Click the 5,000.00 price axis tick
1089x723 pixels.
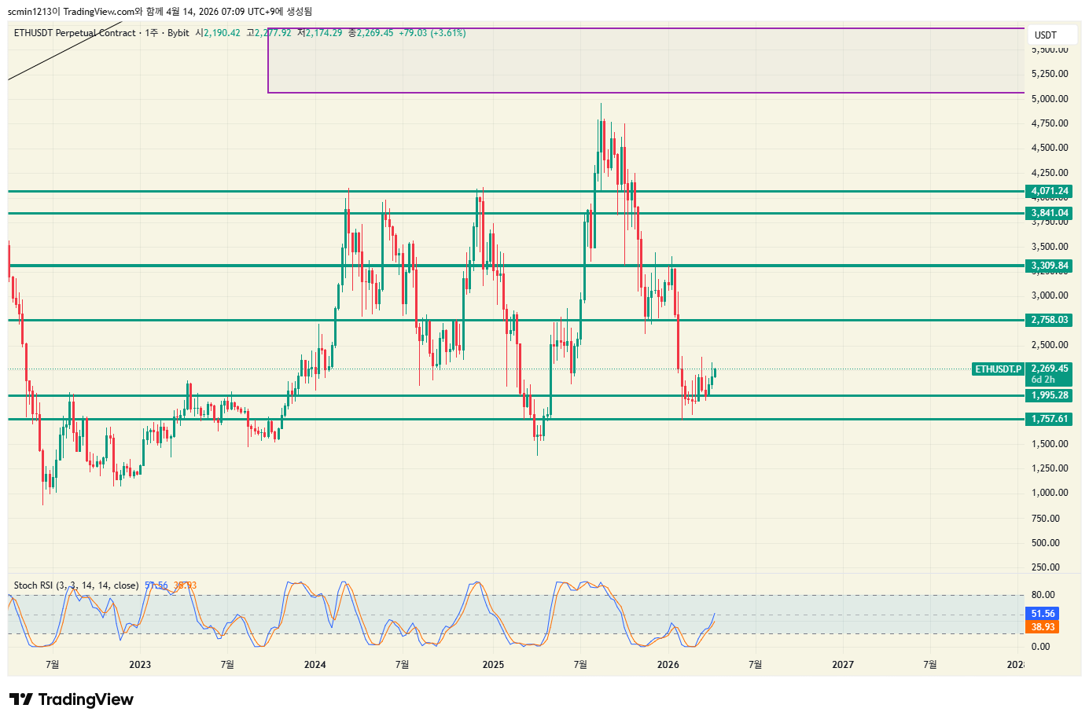pyautogui.click(x=1050, y=99)
